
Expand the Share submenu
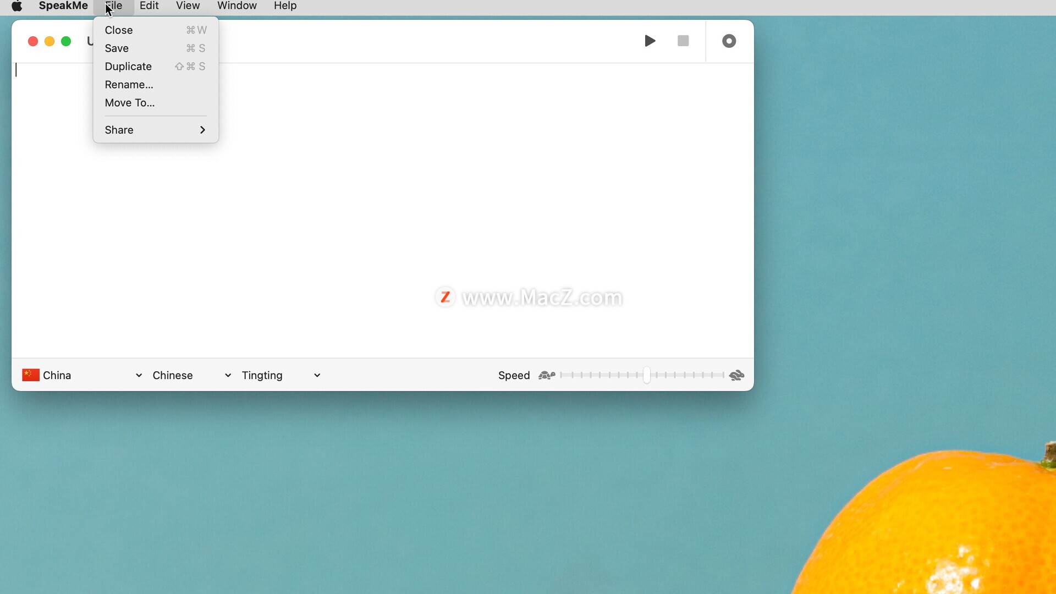pyautogui.click(x=156, y=130)
